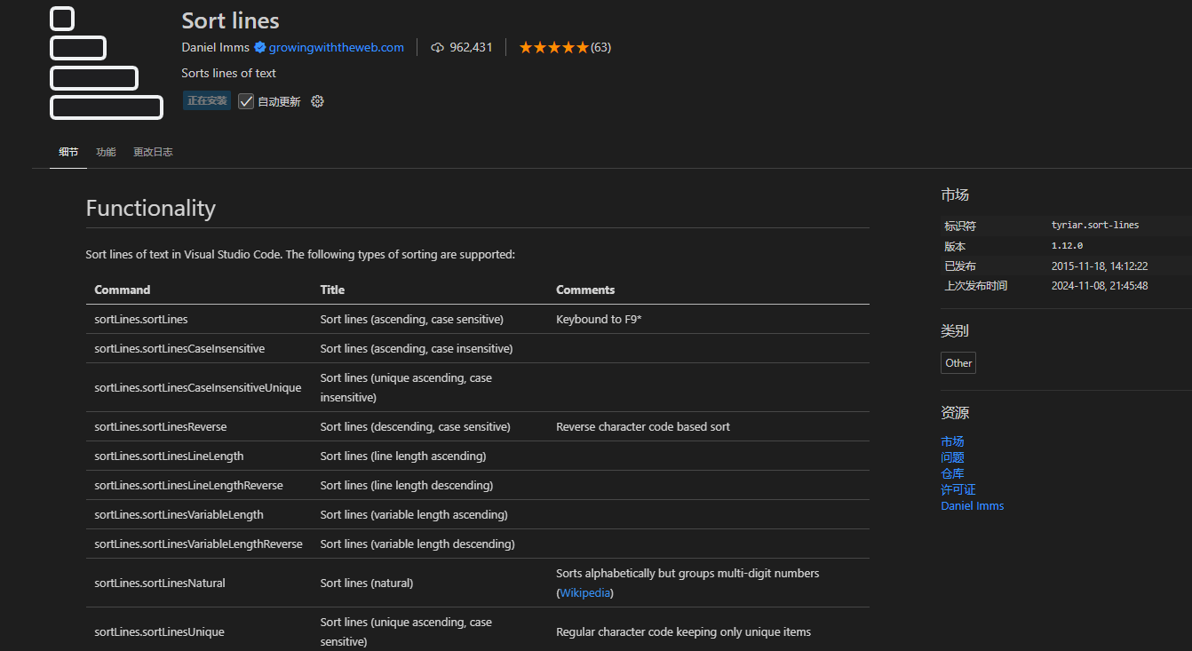Open the Daniel Imms resource link

coord(973,505)
